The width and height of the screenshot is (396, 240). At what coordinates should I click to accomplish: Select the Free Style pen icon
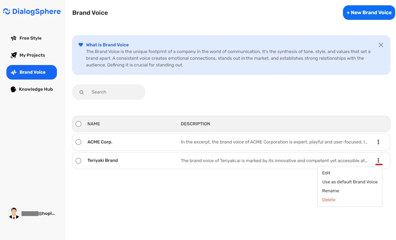pyautogui.click(x=13, y=38)
